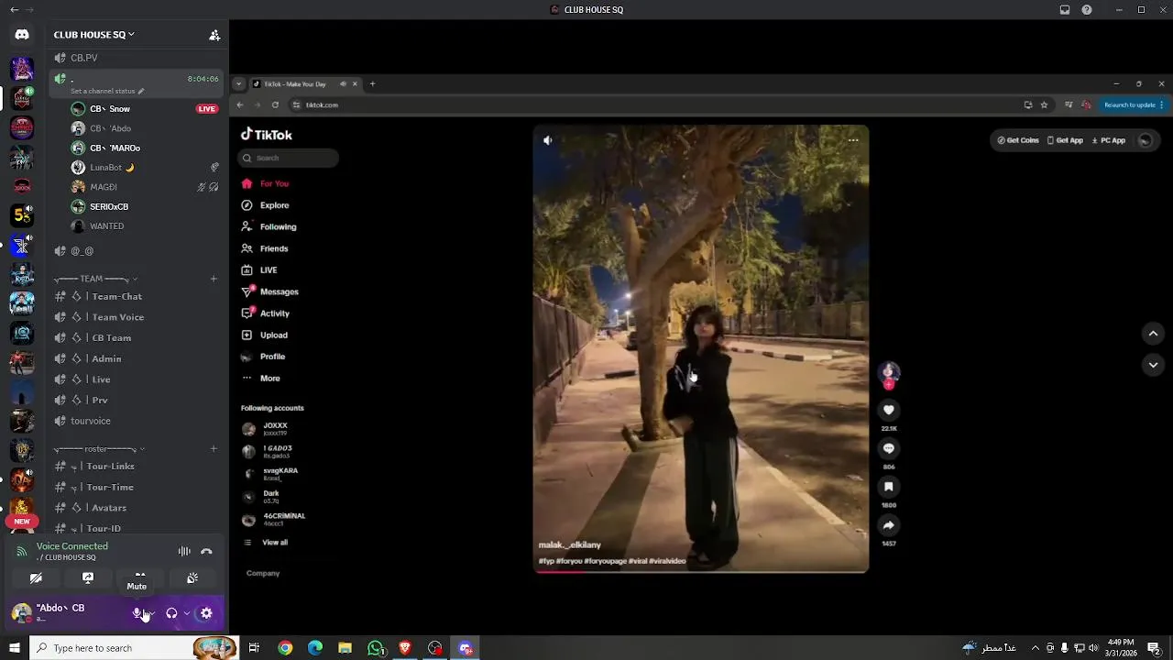This screenshot has height=660, width=1173.
Task: Select user WANTED in voice list
Action: [x=145, y=226]
